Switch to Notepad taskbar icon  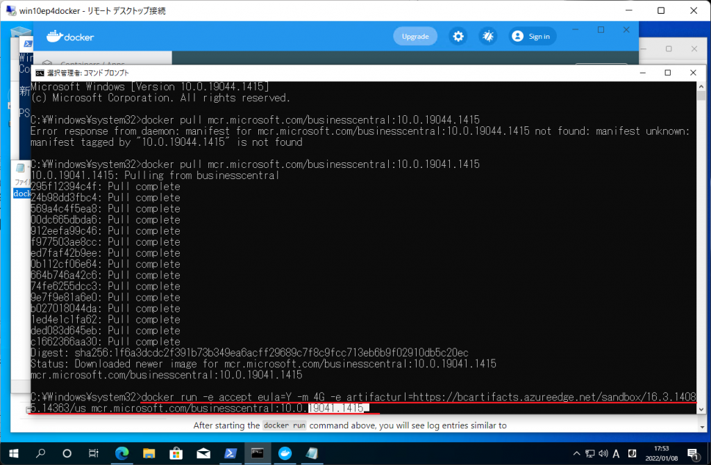coord(312,453)
